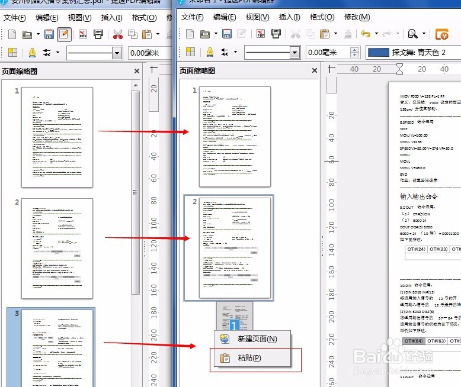
Task: Open arrow style dropdown in left window
Action: point(57,53)
